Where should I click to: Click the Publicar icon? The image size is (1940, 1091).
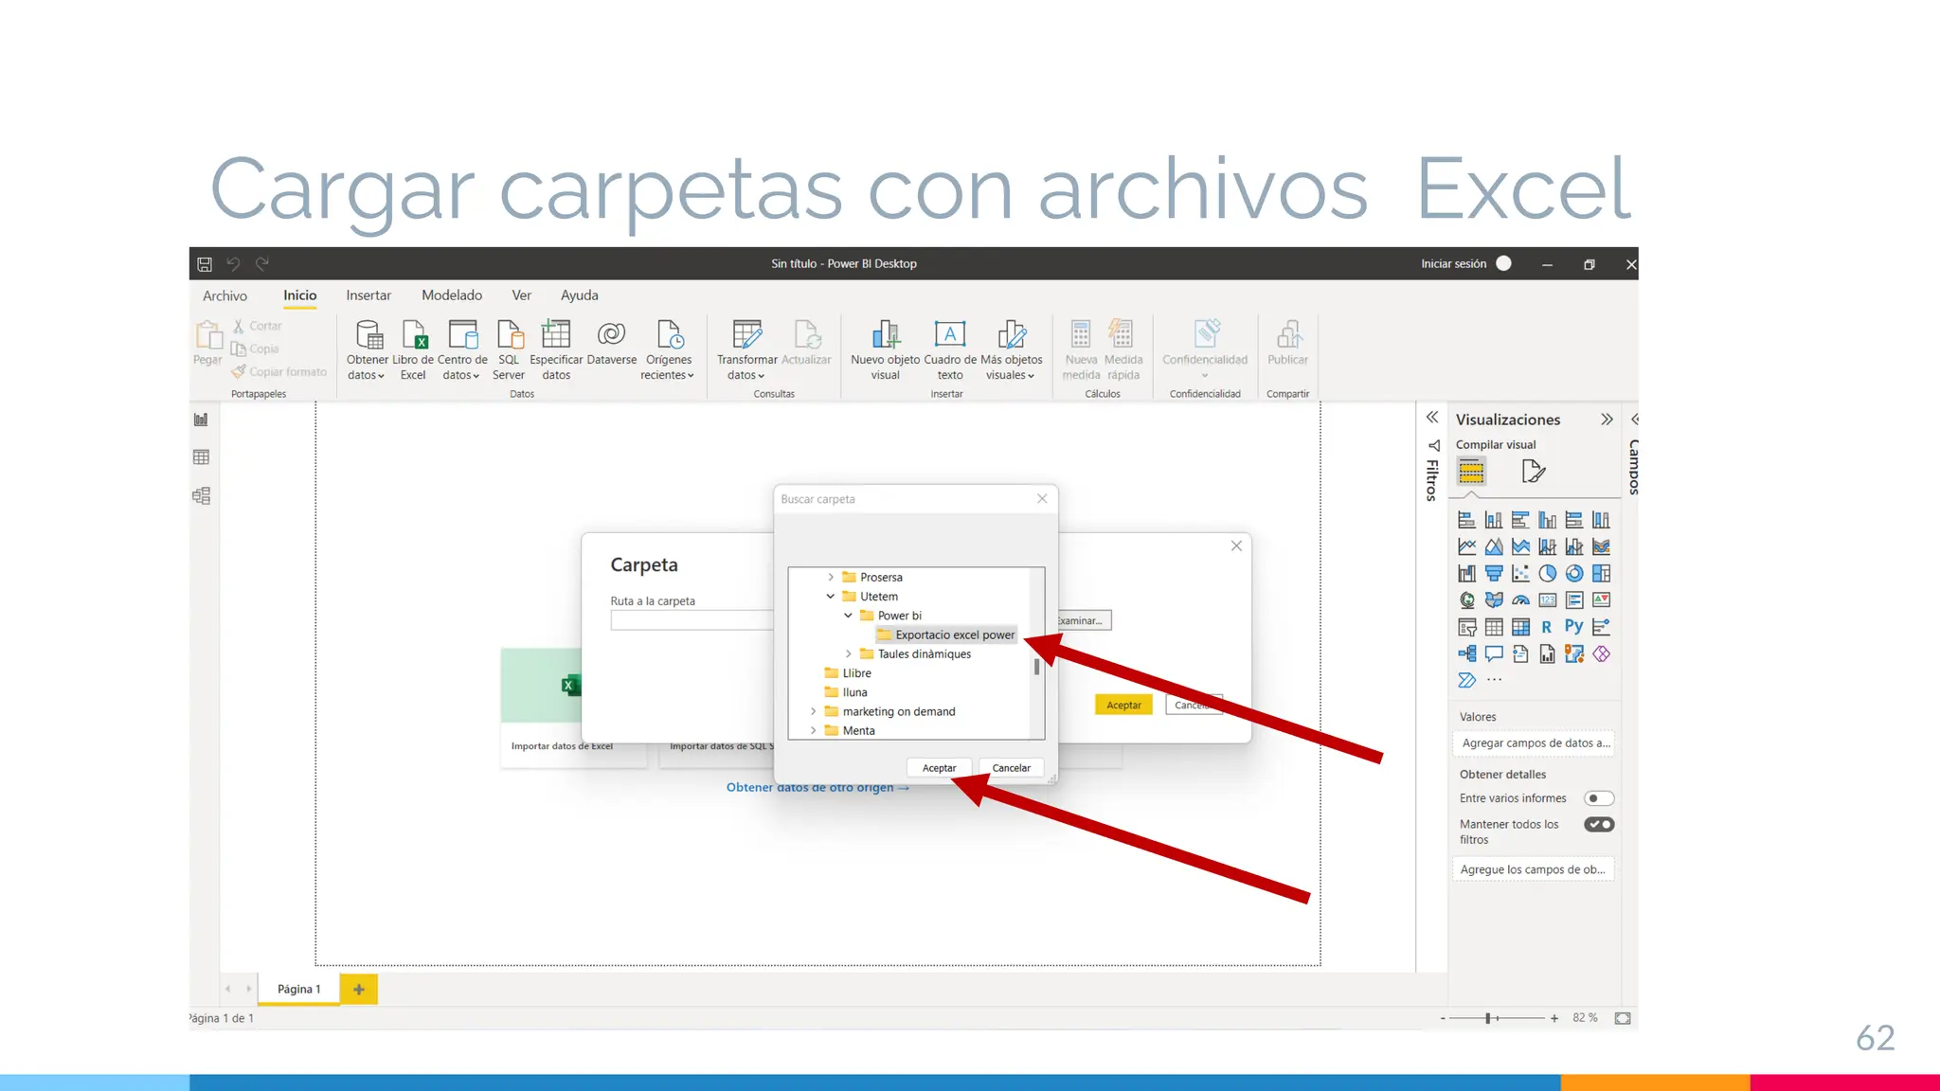pos(1287,343)
